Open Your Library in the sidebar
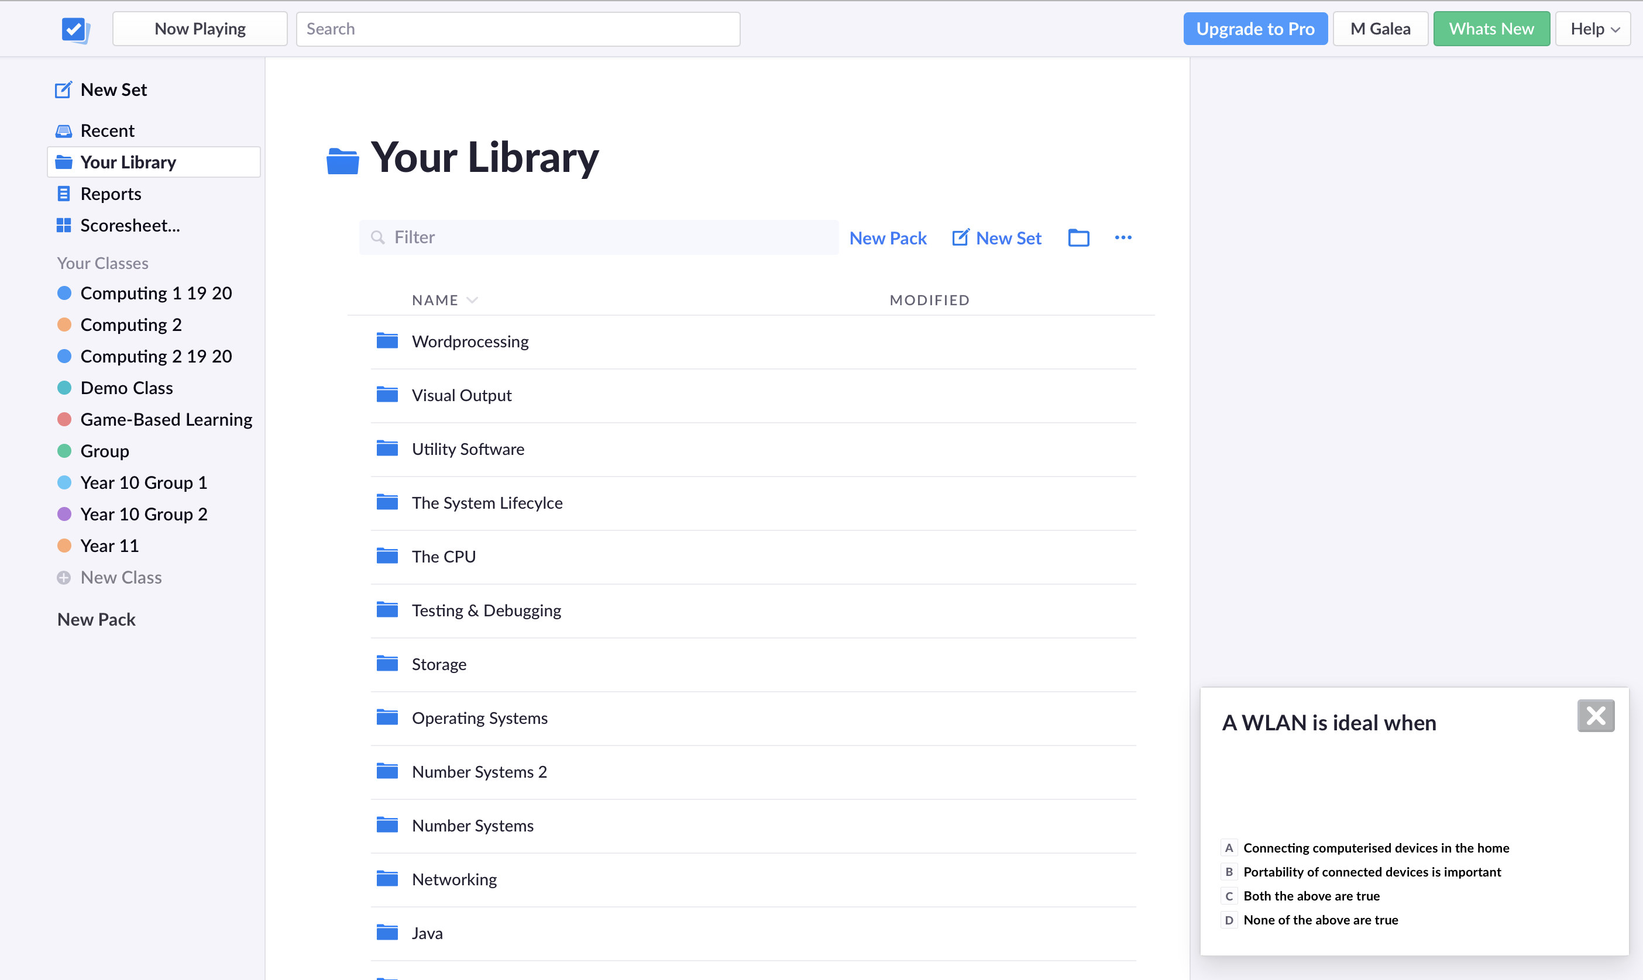The height and width of the screenshot is (980, 1643). click(128, 163)
